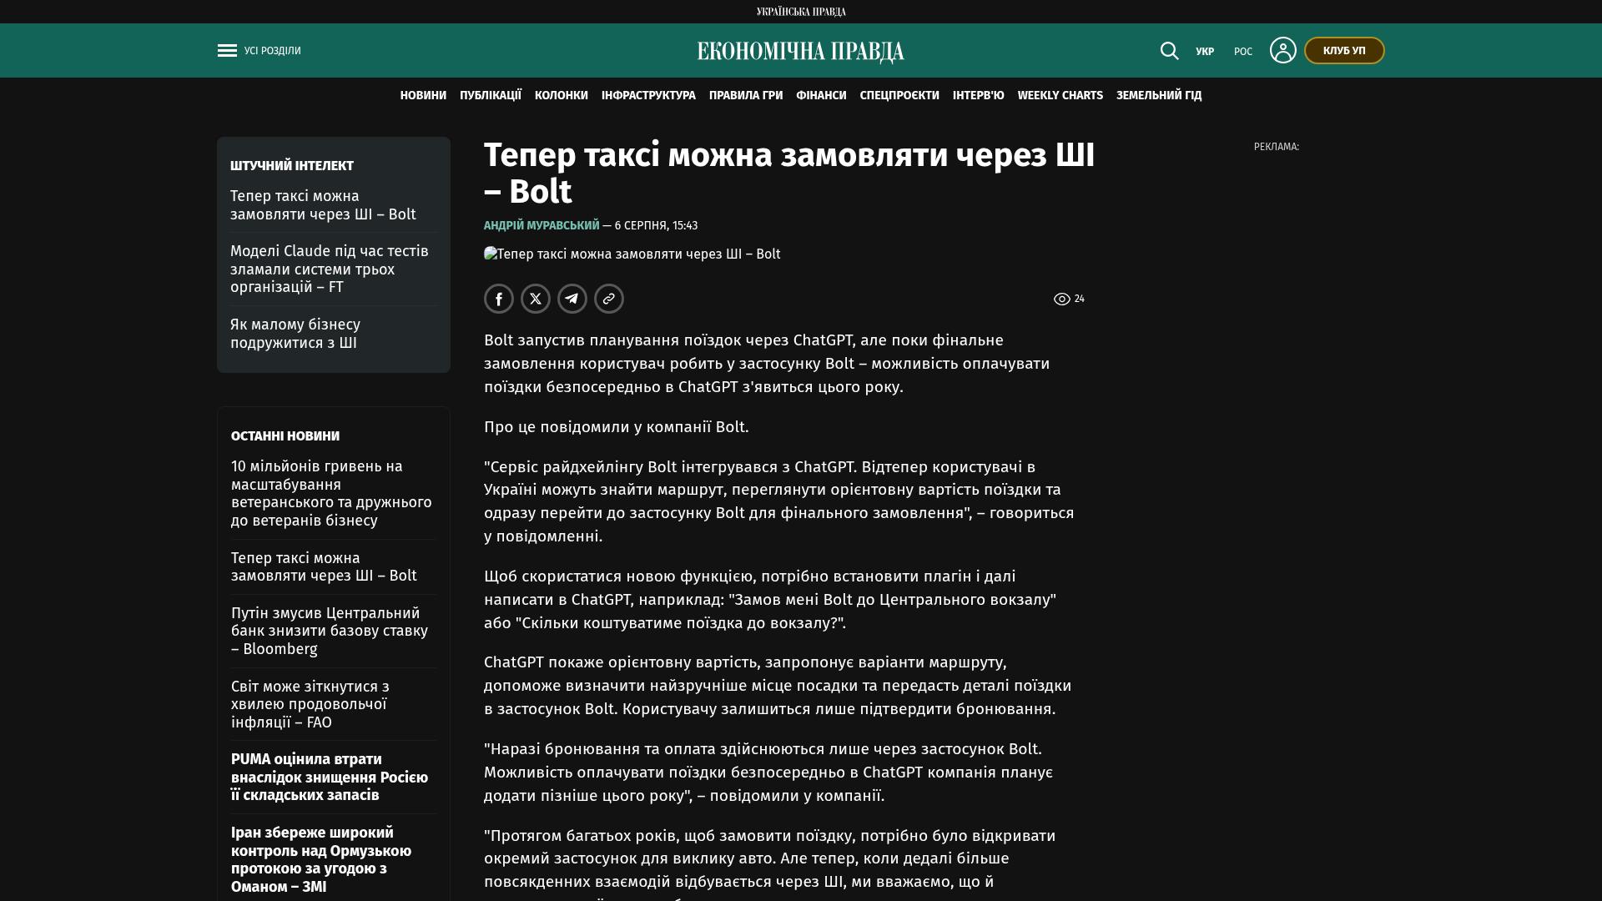
Task: Open СПЕЦПРОЄКТИ menu item
Action: [899, 96]
